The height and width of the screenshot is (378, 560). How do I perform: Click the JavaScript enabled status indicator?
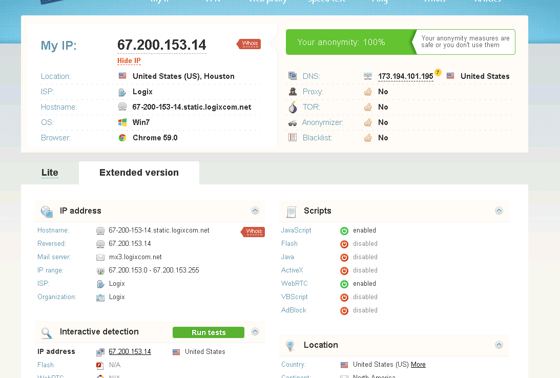pos(344,230)
